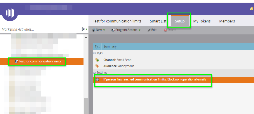254x114 pixels.
Task: Click the Channel tag icon
Action: click(97, 60)
